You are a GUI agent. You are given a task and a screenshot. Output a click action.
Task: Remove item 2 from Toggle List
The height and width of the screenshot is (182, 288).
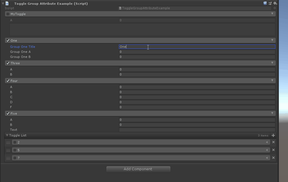click(273, 142)
